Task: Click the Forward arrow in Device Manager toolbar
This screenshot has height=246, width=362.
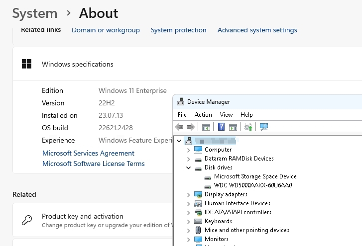Action: 191,127
